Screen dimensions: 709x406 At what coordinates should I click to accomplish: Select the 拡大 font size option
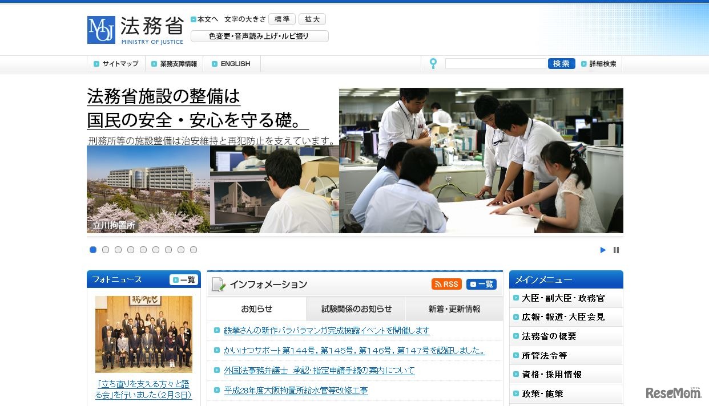coord(312,19)
